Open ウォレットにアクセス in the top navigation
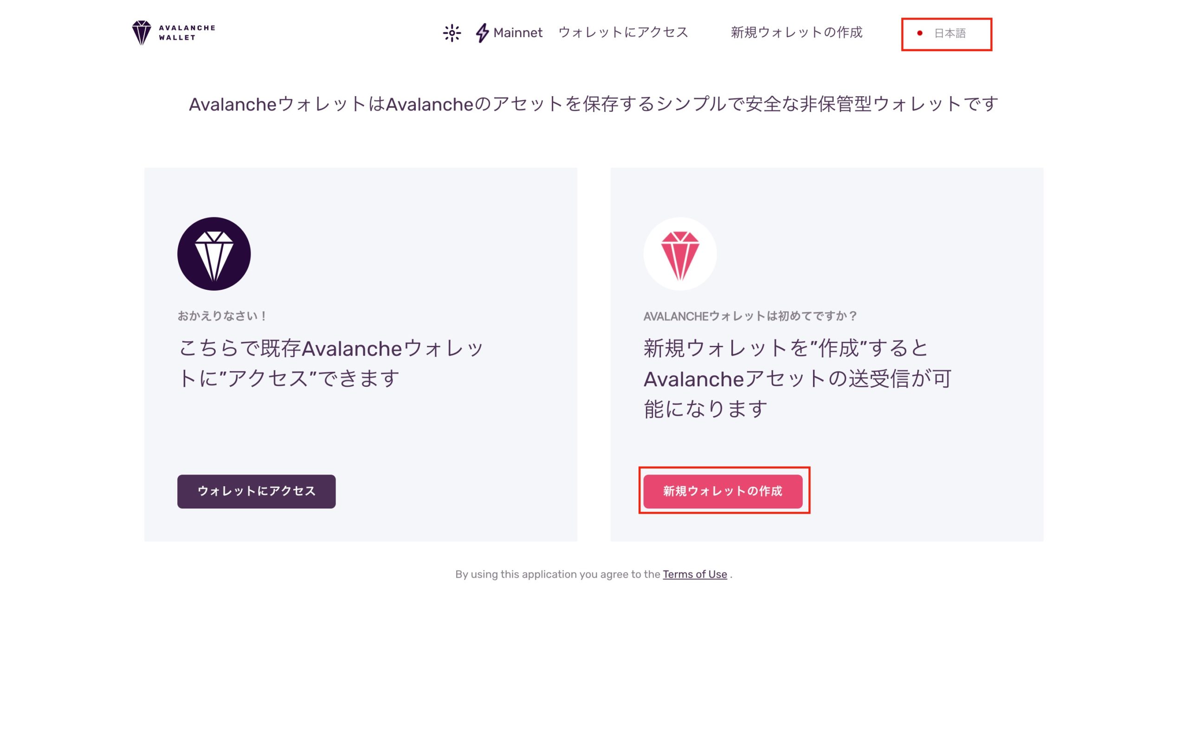Screen dimensions: 1188x743 pyautogui.click(x=623, y=33)
